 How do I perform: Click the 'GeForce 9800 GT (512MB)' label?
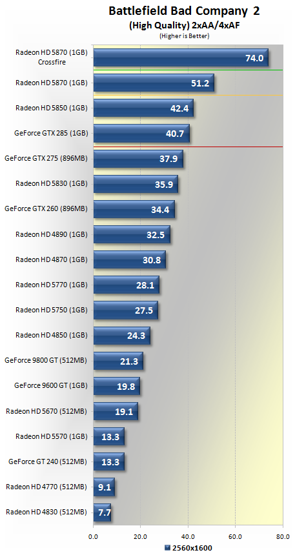[x=46, y=361]
